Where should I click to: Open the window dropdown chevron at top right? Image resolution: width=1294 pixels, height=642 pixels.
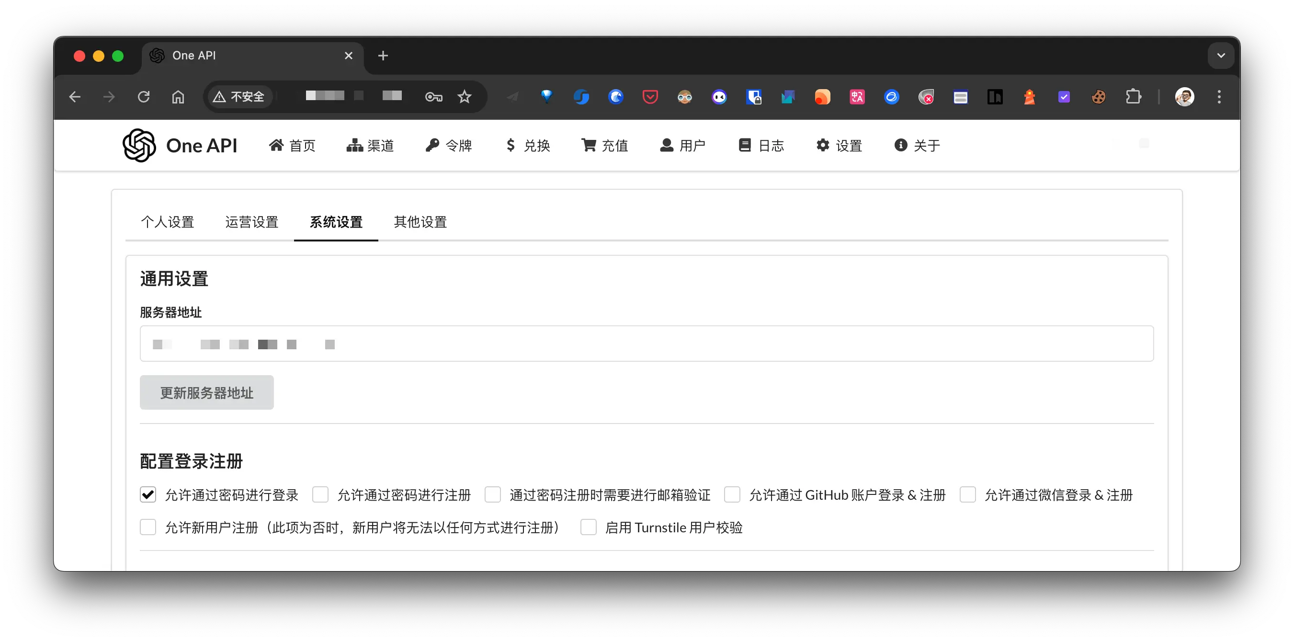[x=1221, y=55]
